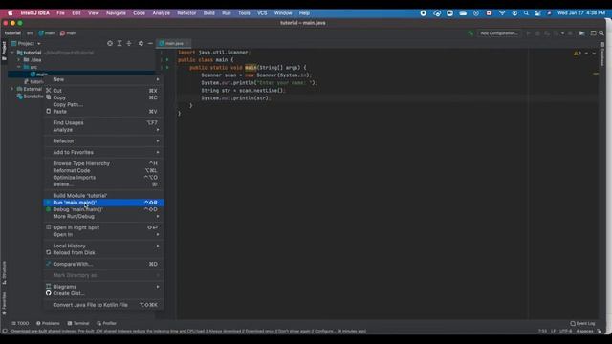Choose Optimize Imports menu entry
This screenshot has height=344, width=612.
coord(103,178)
